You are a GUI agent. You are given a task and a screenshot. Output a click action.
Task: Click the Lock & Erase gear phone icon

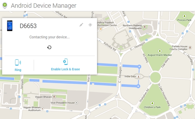point(65,62)
